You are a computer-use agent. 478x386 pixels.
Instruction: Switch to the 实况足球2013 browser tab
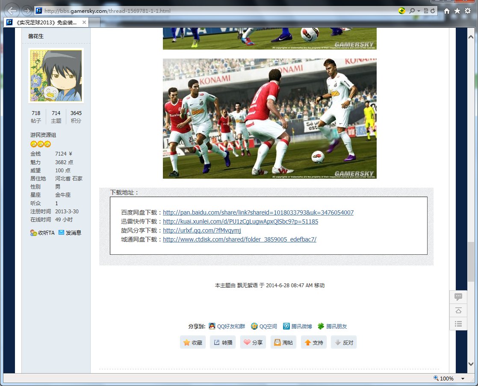46,22
